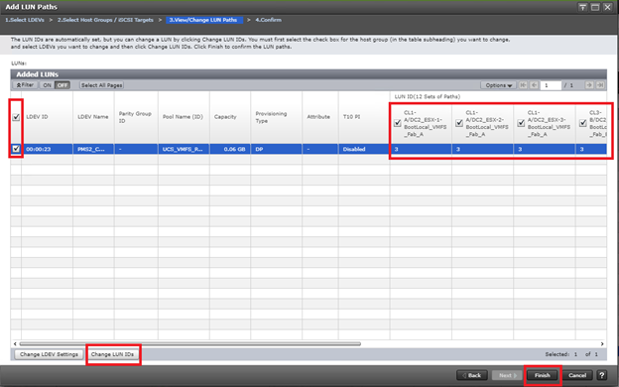Go to step 2 Select Host Groups
The image size is (619, 387).
click(105, 20)
